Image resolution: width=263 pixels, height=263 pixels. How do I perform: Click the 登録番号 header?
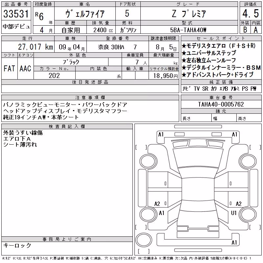pyautogui.click(x=117, y=38)
